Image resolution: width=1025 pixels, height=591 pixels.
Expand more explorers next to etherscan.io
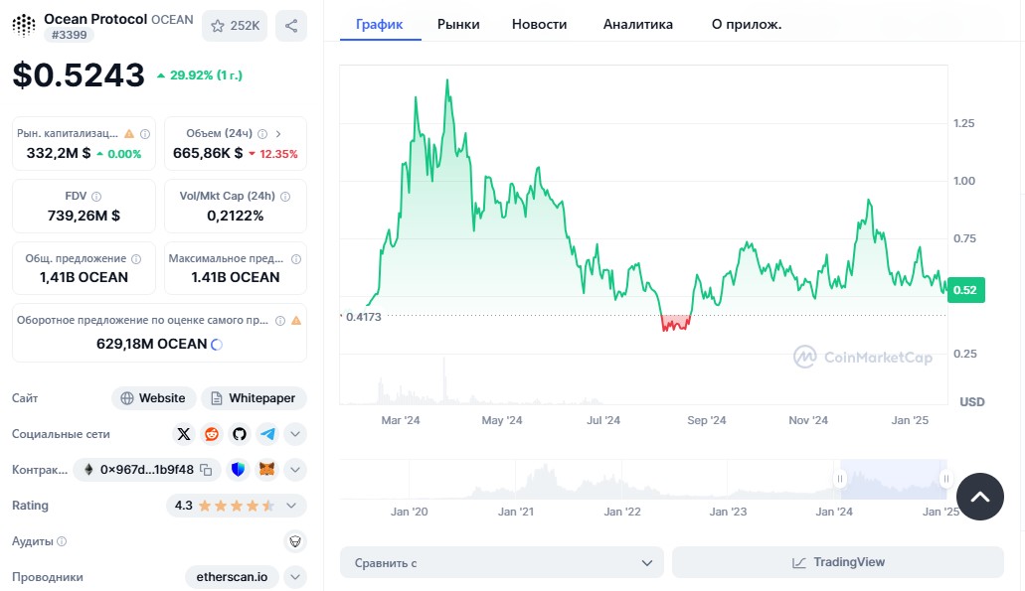tap(295, 577)
